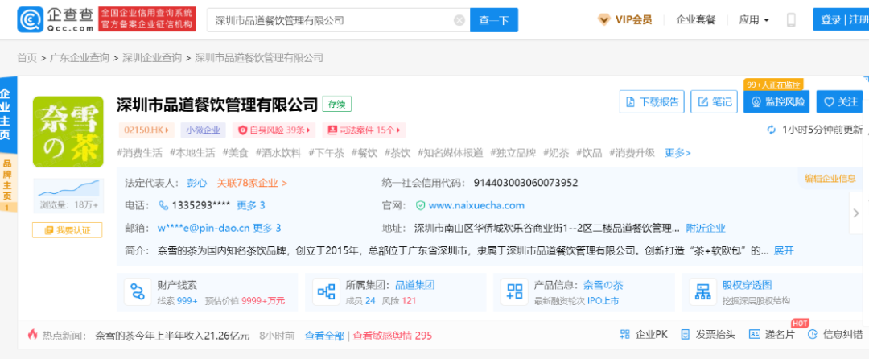Image resolution: width=869 pixels, height=359 pixels.
Task: Expand tags with 更多>
Action: click(677, 153)
